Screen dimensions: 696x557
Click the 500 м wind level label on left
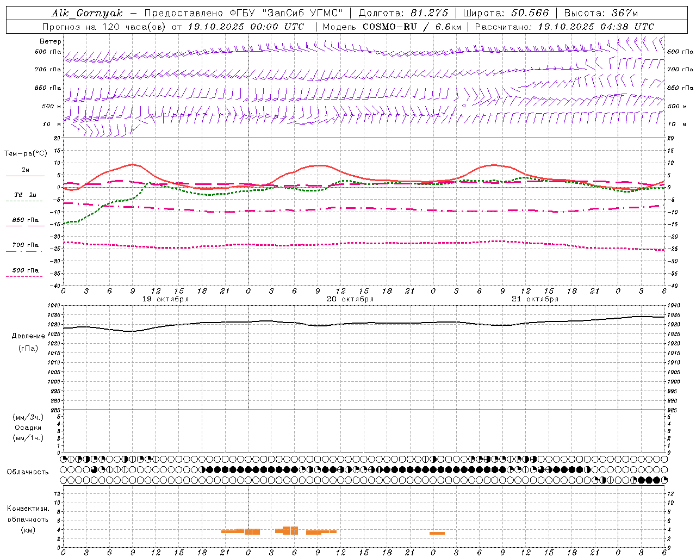tap(52, 106)
